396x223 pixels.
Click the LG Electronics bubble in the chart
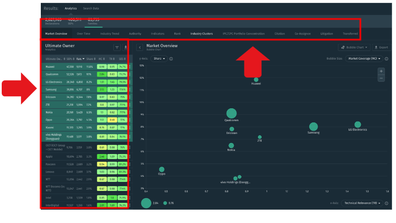358,124
